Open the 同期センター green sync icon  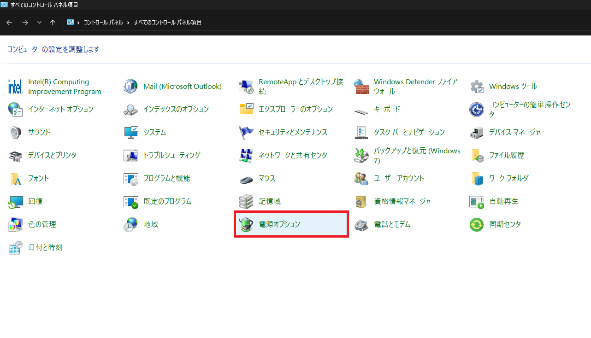tap(477, 225)
